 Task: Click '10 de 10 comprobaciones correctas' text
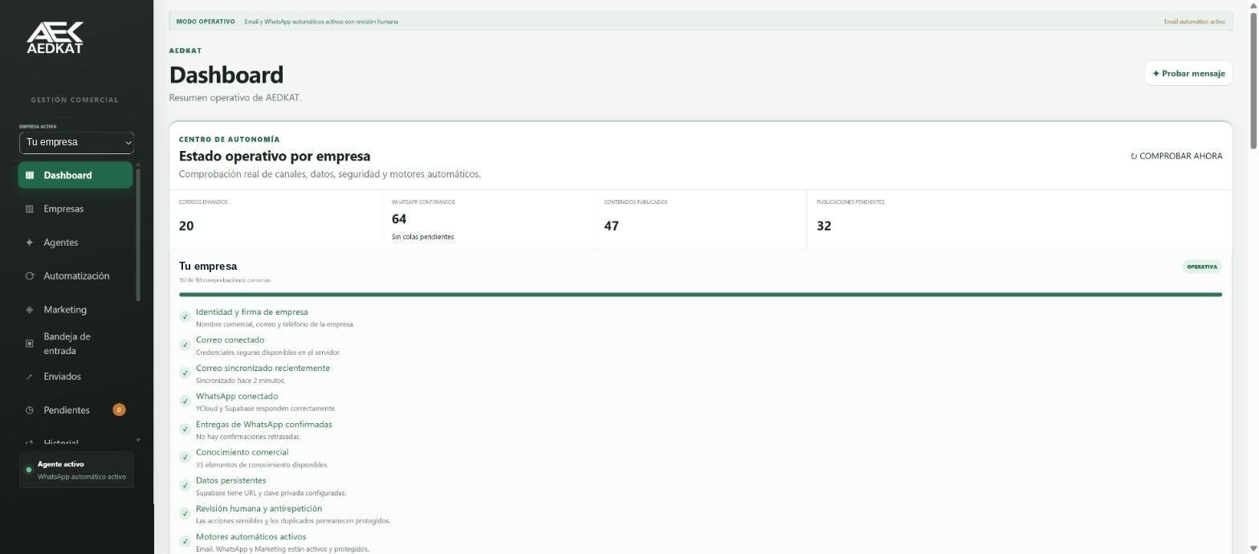[225, 280]
